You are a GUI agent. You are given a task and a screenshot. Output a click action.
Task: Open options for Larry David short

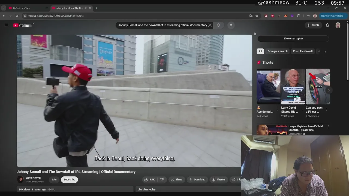302,109
